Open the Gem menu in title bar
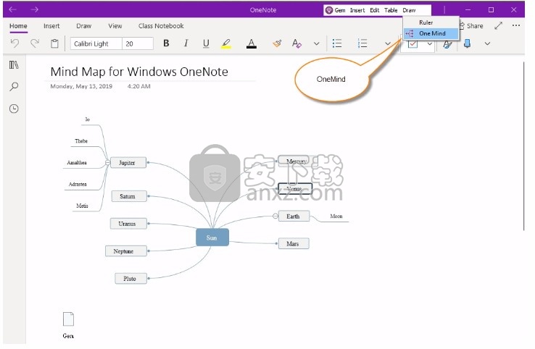Image resolution: width=535 pixels, height=349 pixels. pos(336,10)
